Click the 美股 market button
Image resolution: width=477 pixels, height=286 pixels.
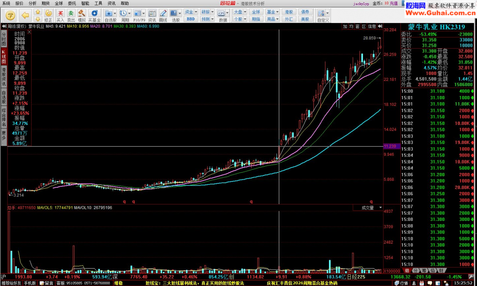tap(305, 19)
